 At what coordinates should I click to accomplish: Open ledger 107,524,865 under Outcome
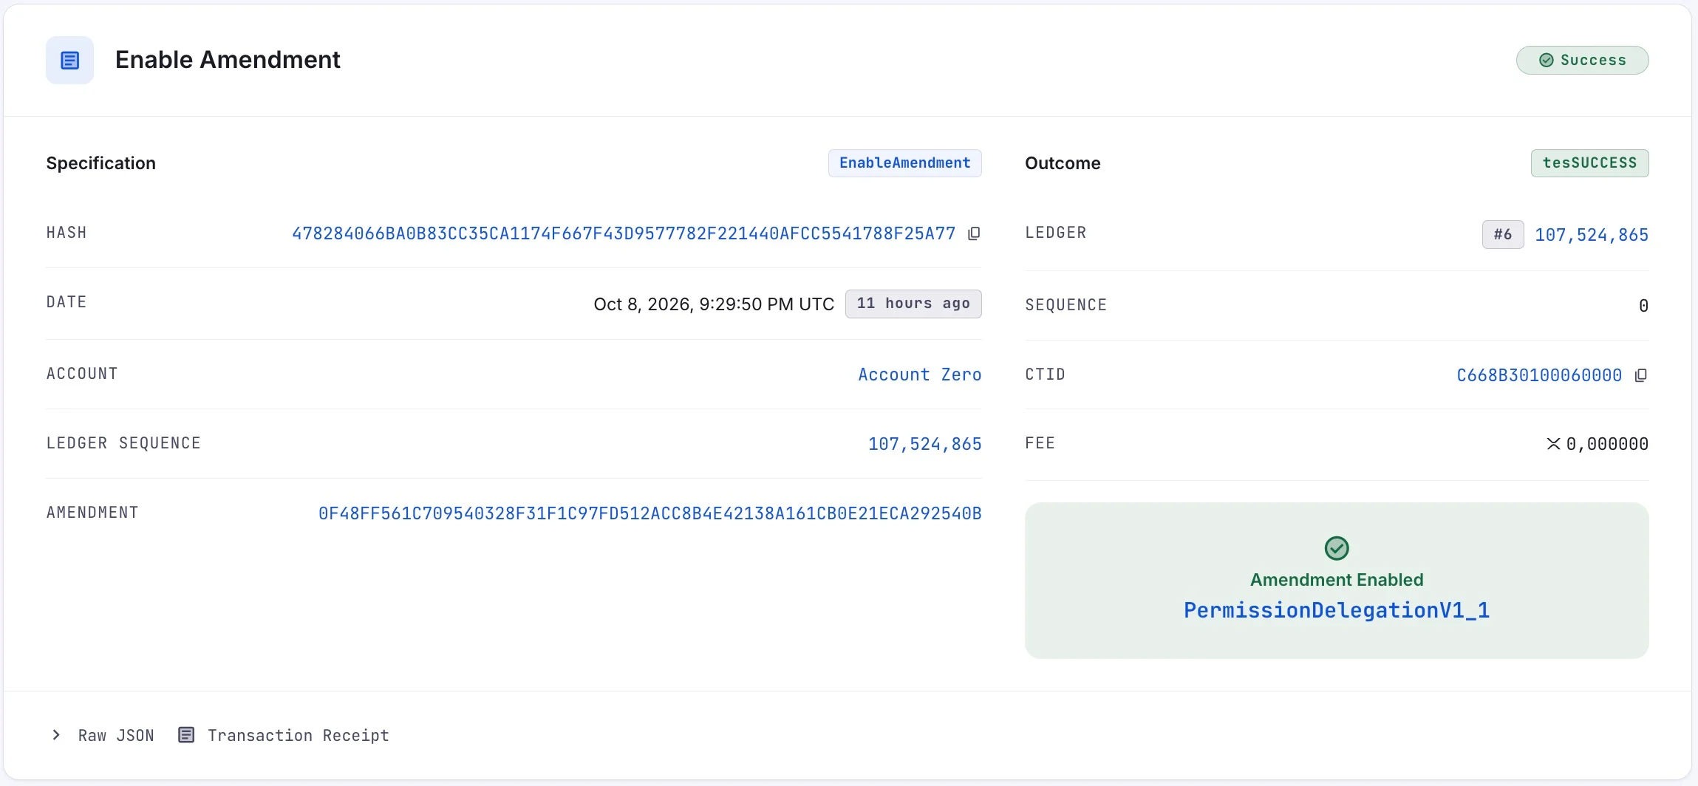point(1592,235)
